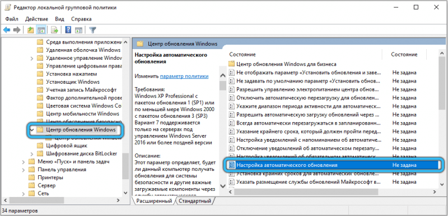Click the description pane scroll down arrow
448x216 pixels.
[222, 186]
